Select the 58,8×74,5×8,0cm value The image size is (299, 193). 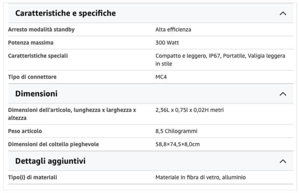[178, 144]
